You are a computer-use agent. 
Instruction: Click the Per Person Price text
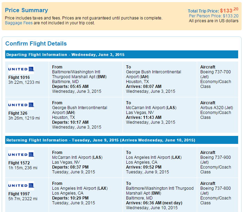(x=213, y=16)
